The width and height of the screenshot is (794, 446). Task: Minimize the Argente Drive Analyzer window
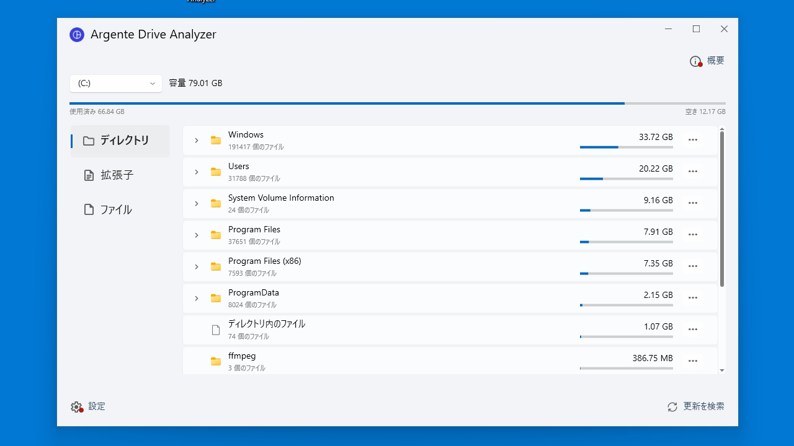(668, 29)
